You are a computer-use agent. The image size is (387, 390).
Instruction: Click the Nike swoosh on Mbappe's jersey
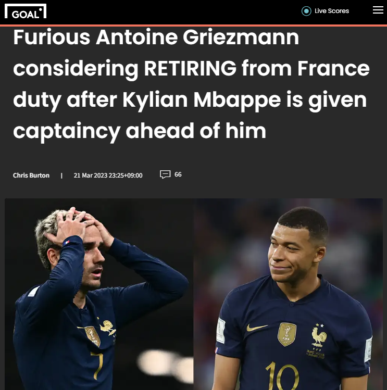click(x=257, y=328)
